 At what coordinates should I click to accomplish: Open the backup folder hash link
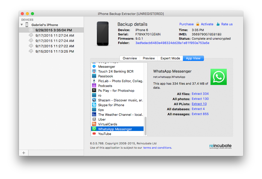click(x=172, y=43)
